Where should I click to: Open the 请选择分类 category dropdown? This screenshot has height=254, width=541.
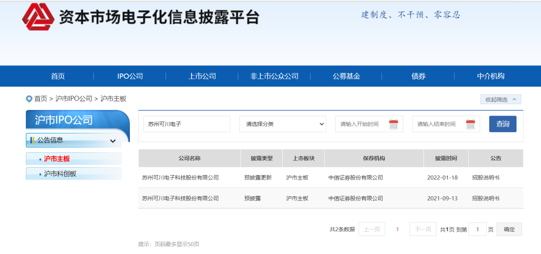pyautogui.click(x=283, y=124)
